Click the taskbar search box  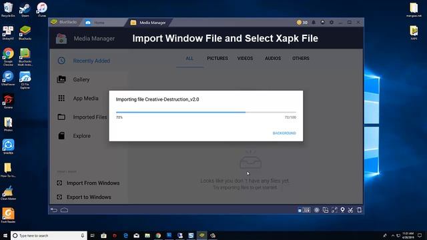(x=49, y=235)
